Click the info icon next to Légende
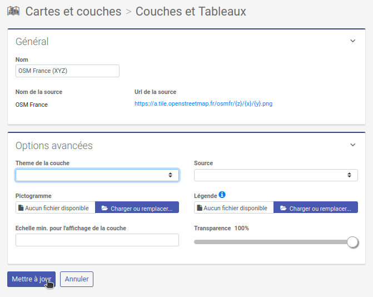The image size is (373, 297). point(222,195)
